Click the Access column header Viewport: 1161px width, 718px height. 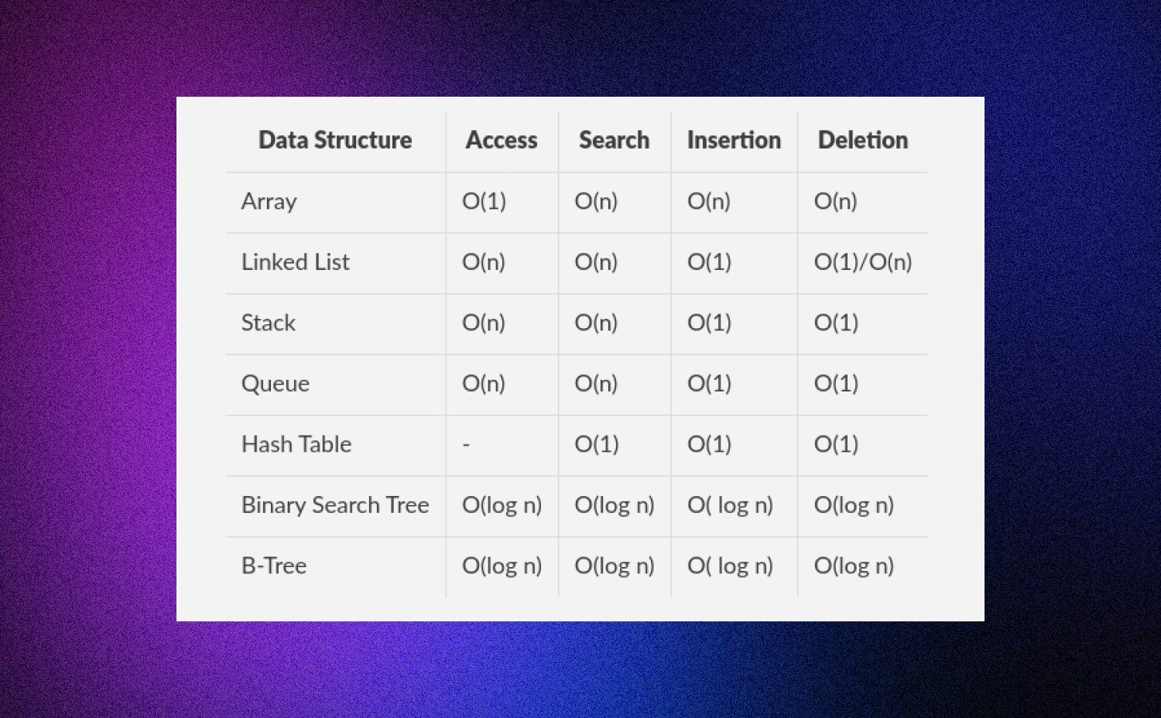502,140
